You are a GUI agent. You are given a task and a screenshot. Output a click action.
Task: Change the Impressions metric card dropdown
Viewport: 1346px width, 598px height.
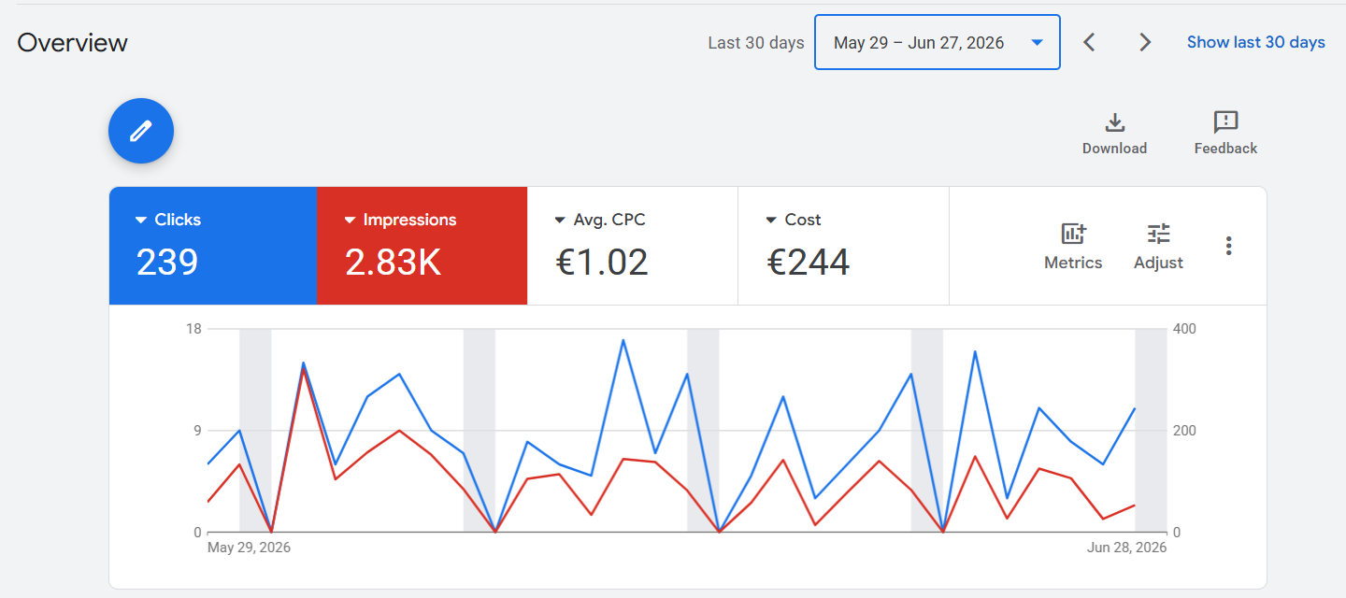coord(400,220)
